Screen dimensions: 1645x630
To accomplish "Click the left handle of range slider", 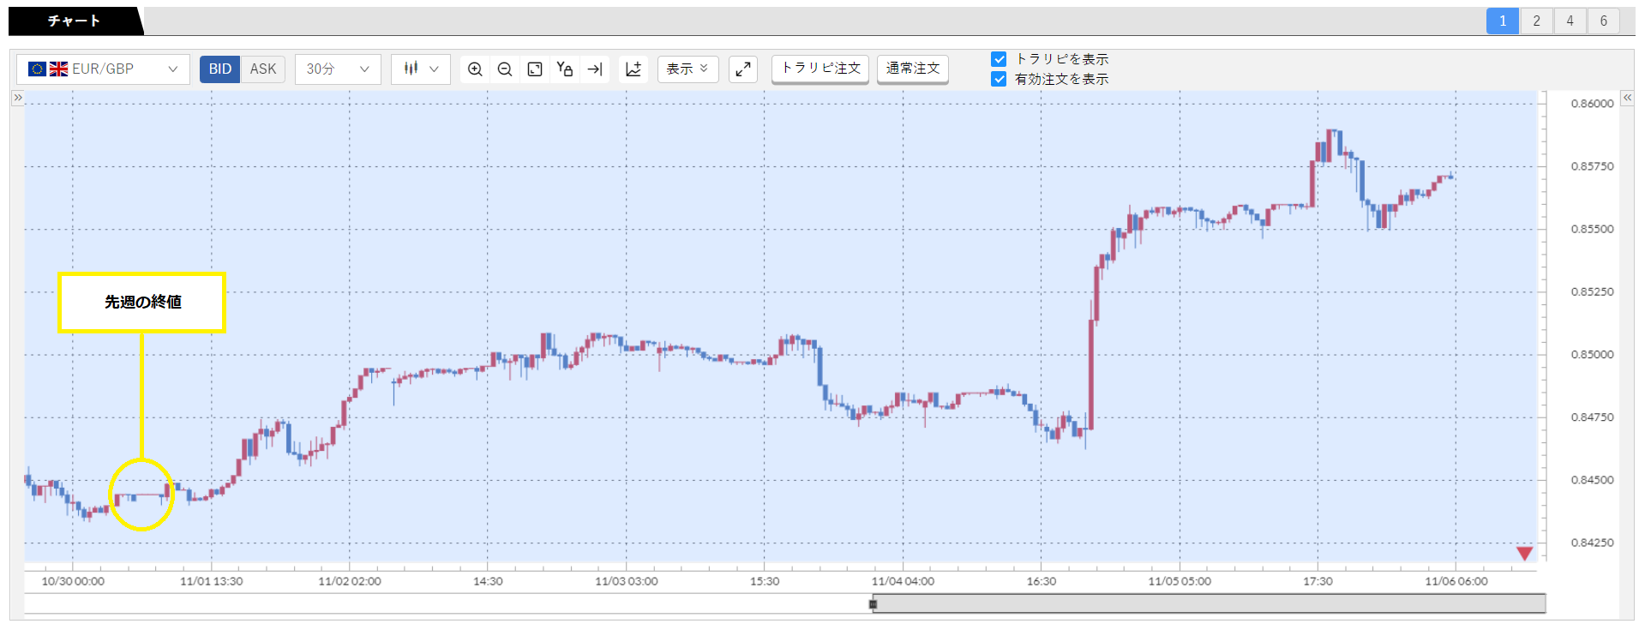I will [873, 604].
